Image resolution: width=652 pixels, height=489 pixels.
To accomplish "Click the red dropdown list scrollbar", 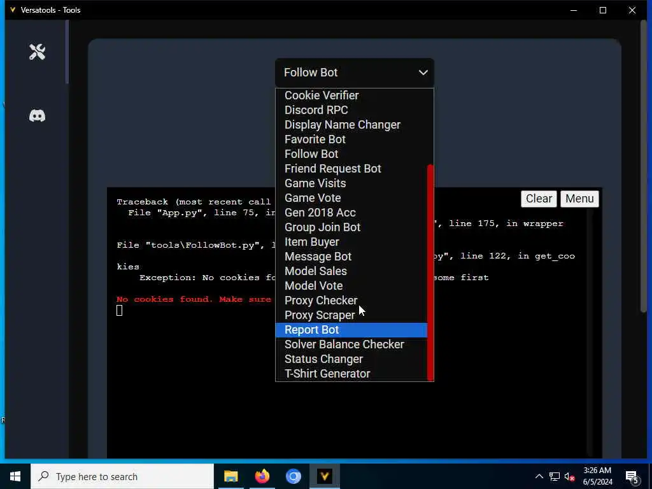I will (x=430, y=273).
